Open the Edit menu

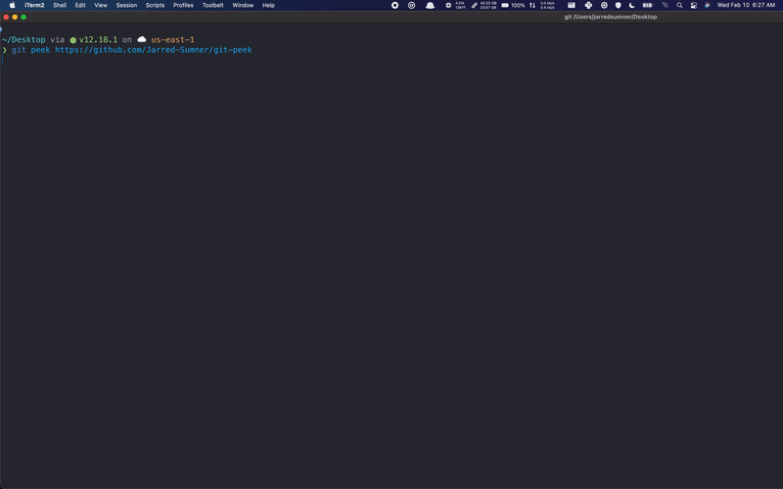coord(80,5)
